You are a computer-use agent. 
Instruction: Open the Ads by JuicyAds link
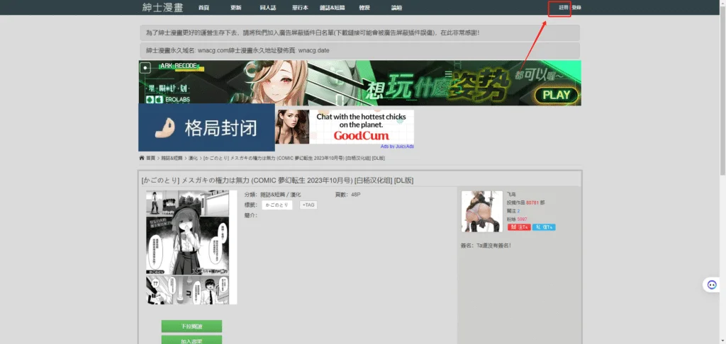(397, 147)
